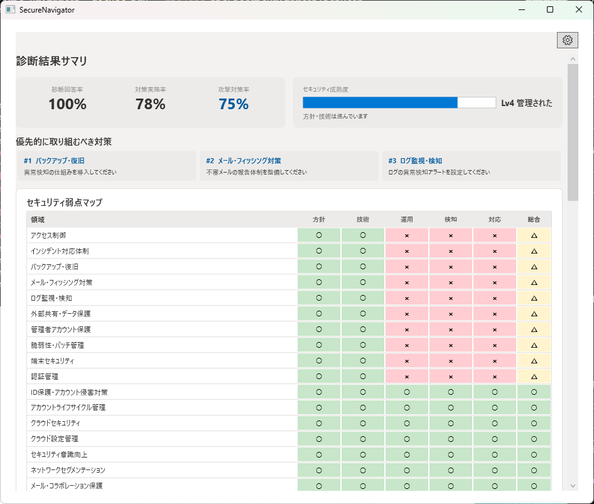594x504 pixels.
Task: Click the △ mark in 総合 for 認証管理
Action: (533, 375)
